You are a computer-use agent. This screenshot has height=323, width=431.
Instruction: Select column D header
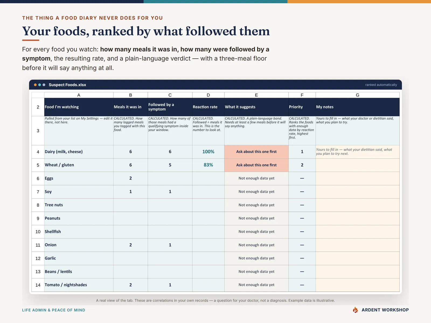pyautogui.click(x=208, y=95)
